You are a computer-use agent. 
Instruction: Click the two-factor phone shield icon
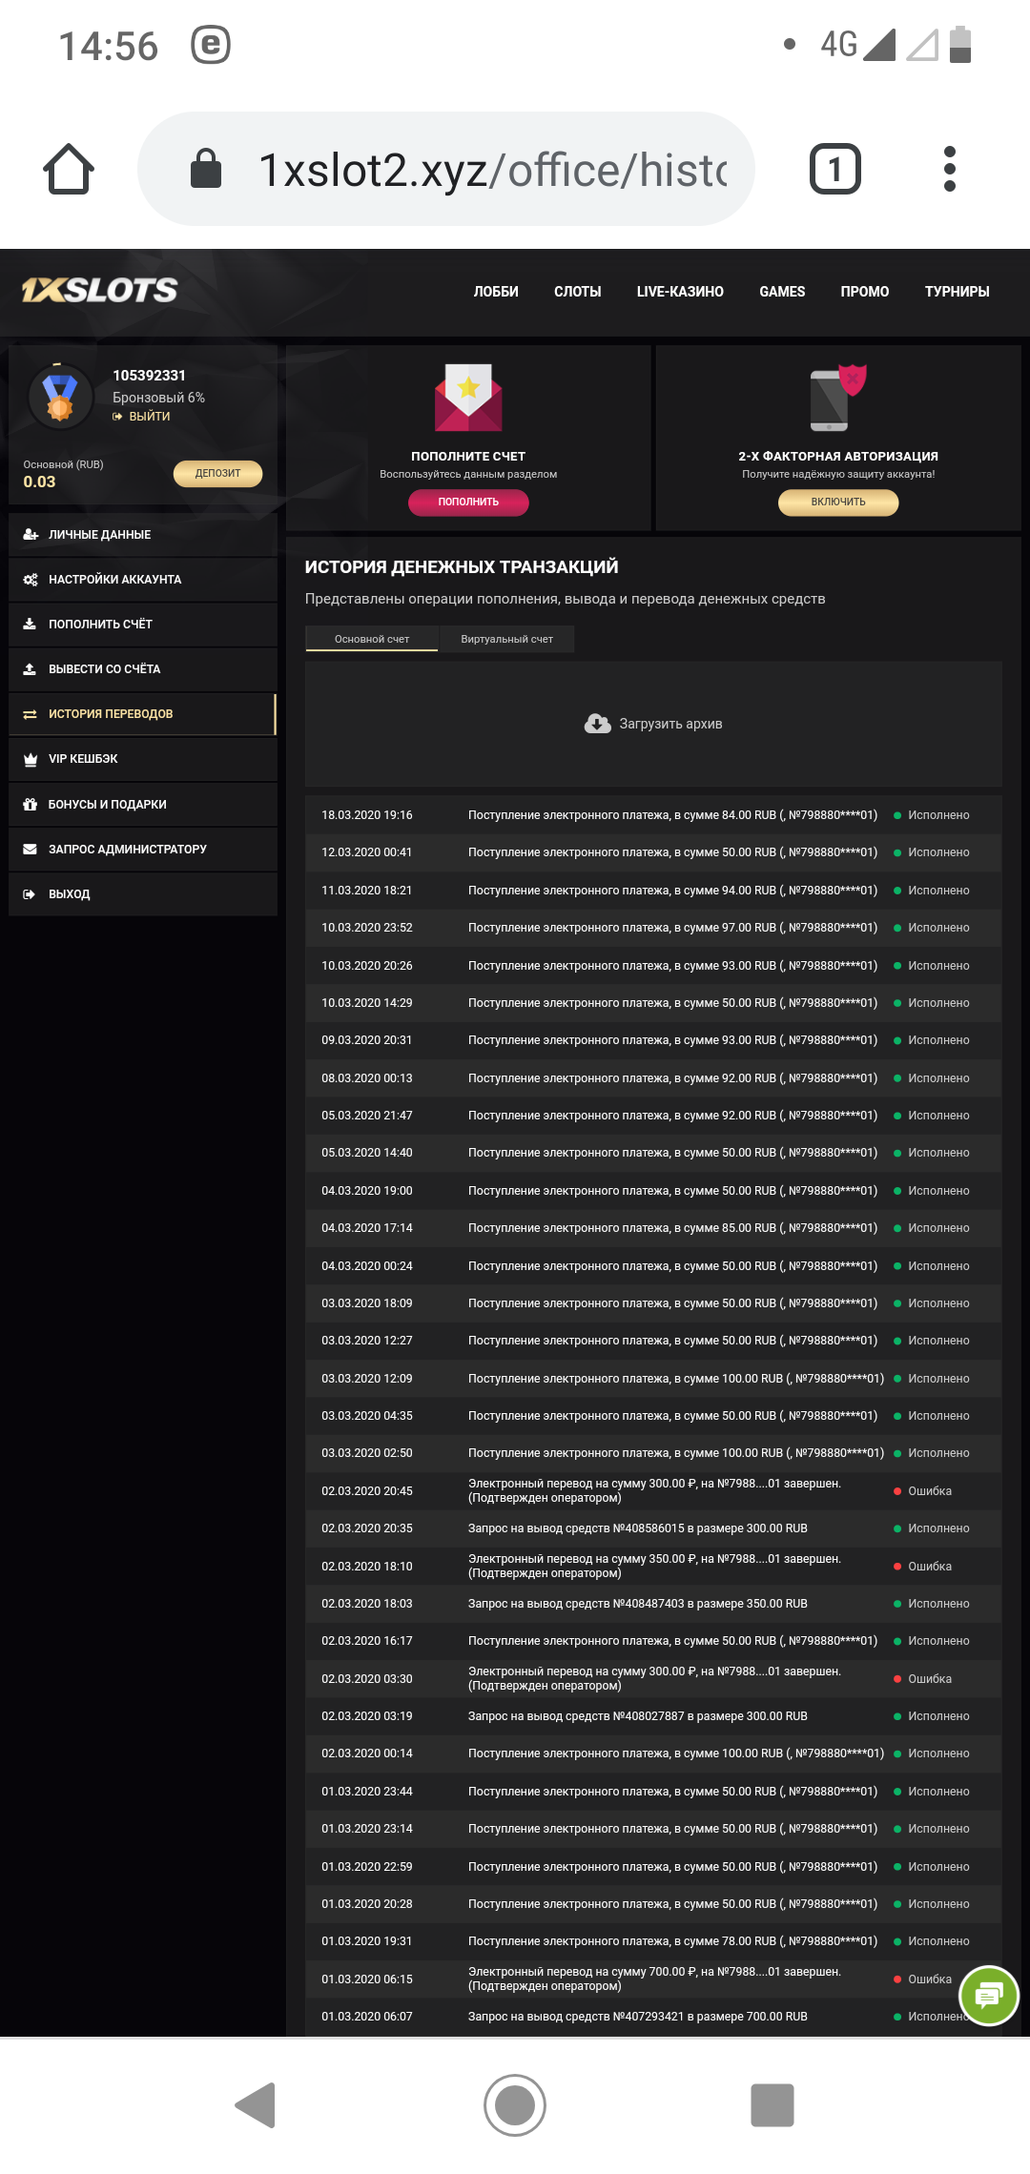(838, 398)
